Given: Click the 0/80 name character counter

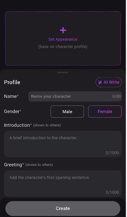Looking at the screenshot, I should click(116, 96).
